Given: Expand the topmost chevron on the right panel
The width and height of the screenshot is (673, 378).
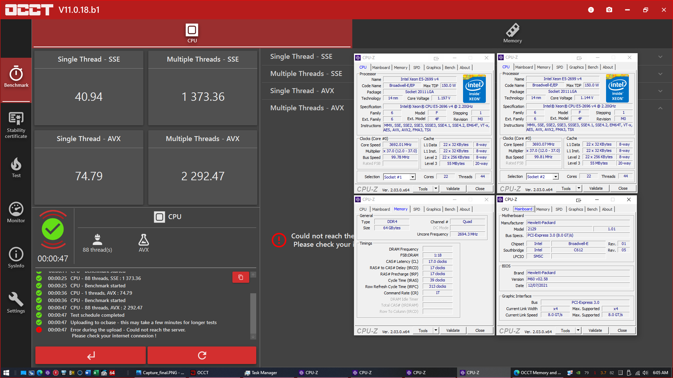Looking at the screenshot, I should click(x=660, y=57).
